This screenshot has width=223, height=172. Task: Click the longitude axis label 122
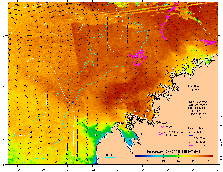pos(92,170)
